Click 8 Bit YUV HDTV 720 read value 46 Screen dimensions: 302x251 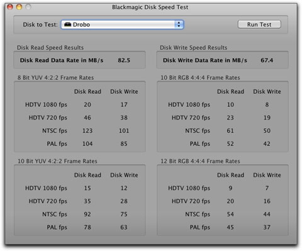(x=87, y=118)
